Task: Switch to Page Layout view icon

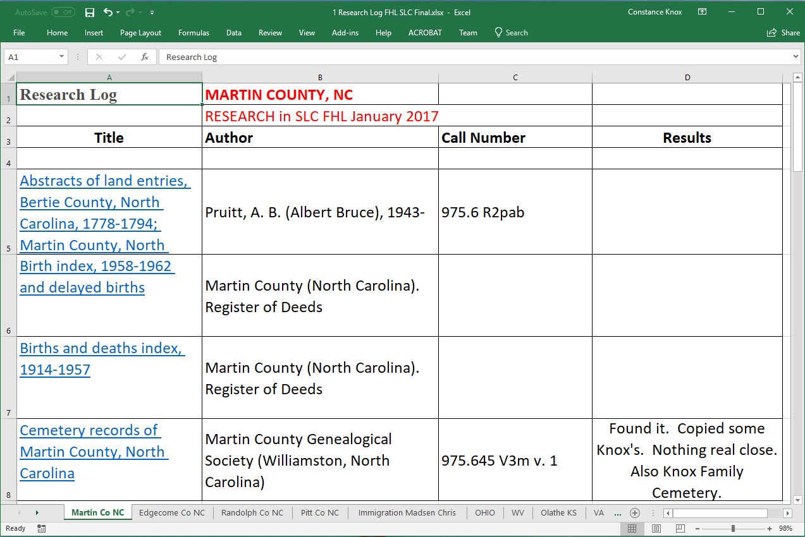Action: [656, 528]
